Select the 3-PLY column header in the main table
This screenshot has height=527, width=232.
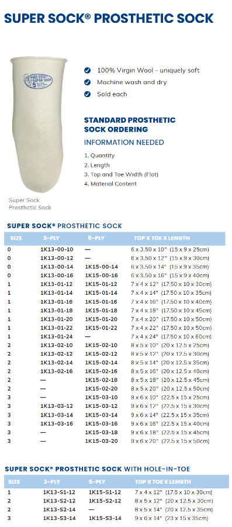point(51,238)
